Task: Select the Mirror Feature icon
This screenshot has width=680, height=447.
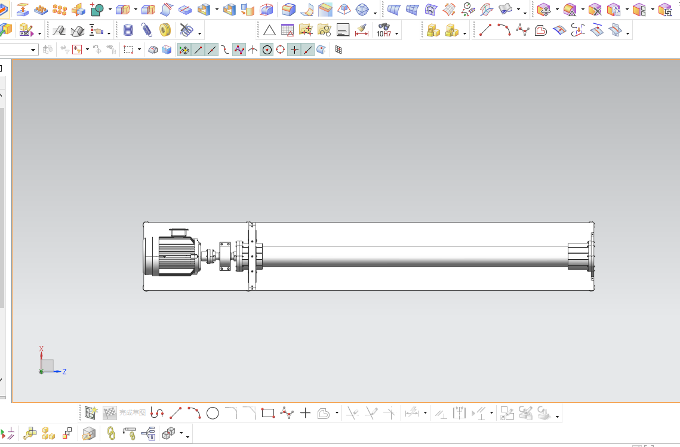Action: 78,9
